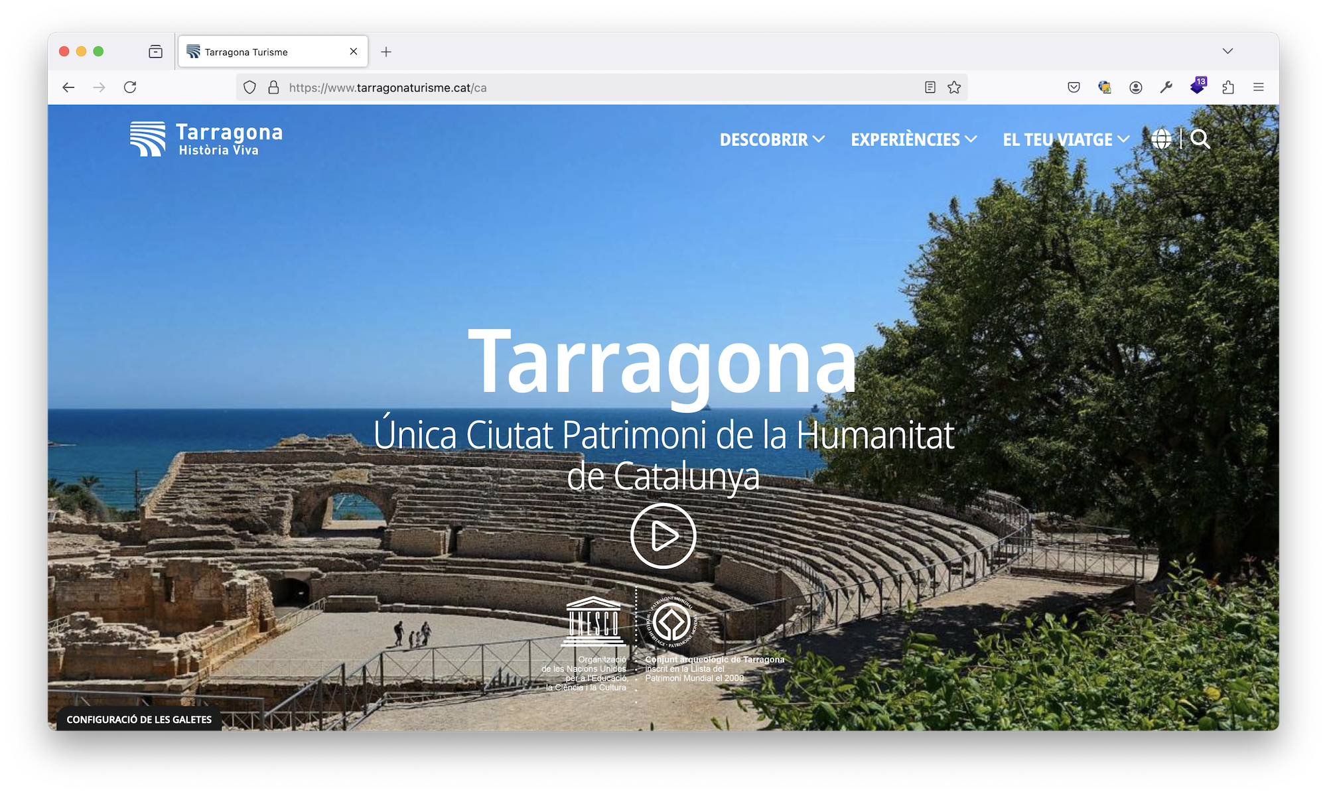1327x794 pixels.
Task: Open the site search magnifier
Action: point(1200,139)
